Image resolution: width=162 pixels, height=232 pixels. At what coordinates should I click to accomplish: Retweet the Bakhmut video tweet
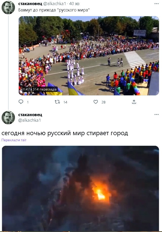pyautogui.click(x=57, y=102)
